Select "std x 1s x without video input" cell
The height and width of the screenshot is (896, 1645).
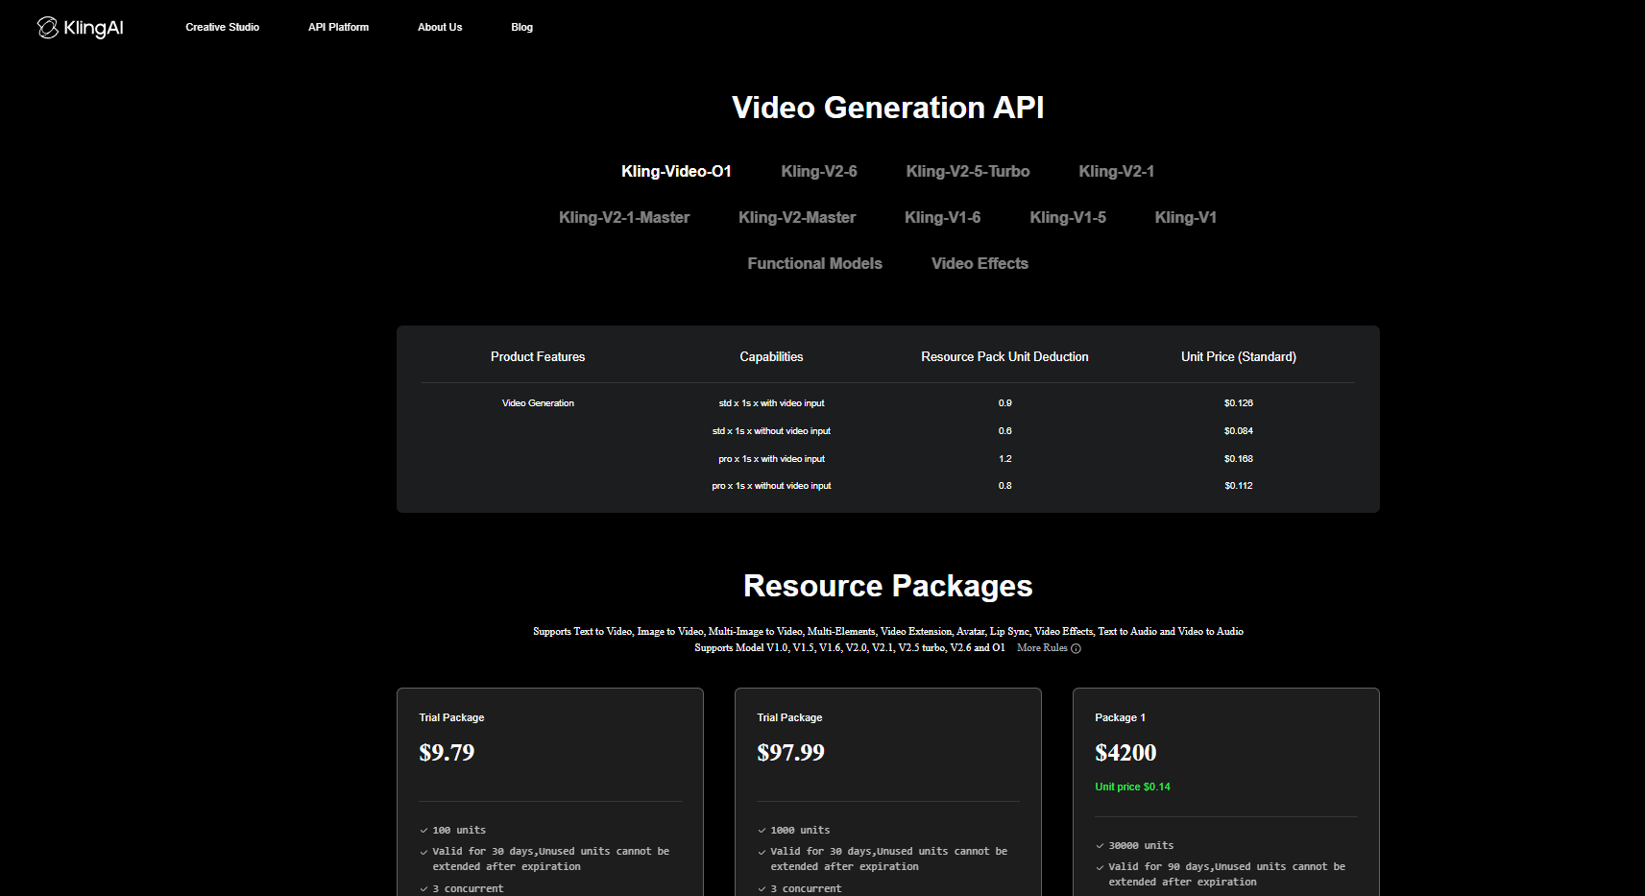771,431
